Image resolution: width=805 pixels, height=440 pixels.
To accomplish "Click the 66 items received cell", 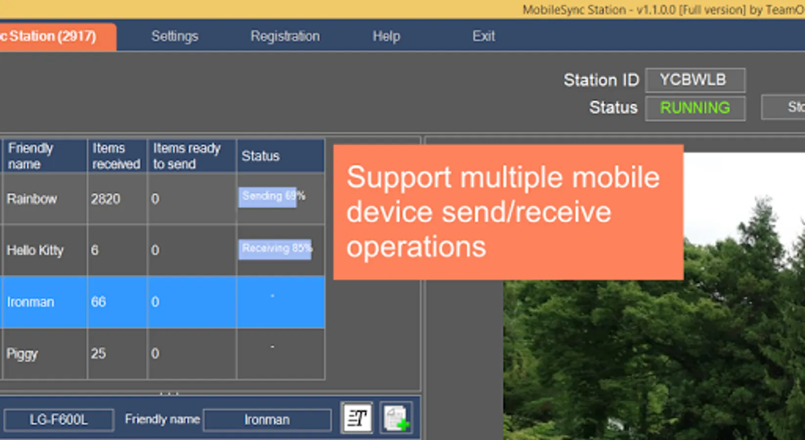I will (117, 302).
